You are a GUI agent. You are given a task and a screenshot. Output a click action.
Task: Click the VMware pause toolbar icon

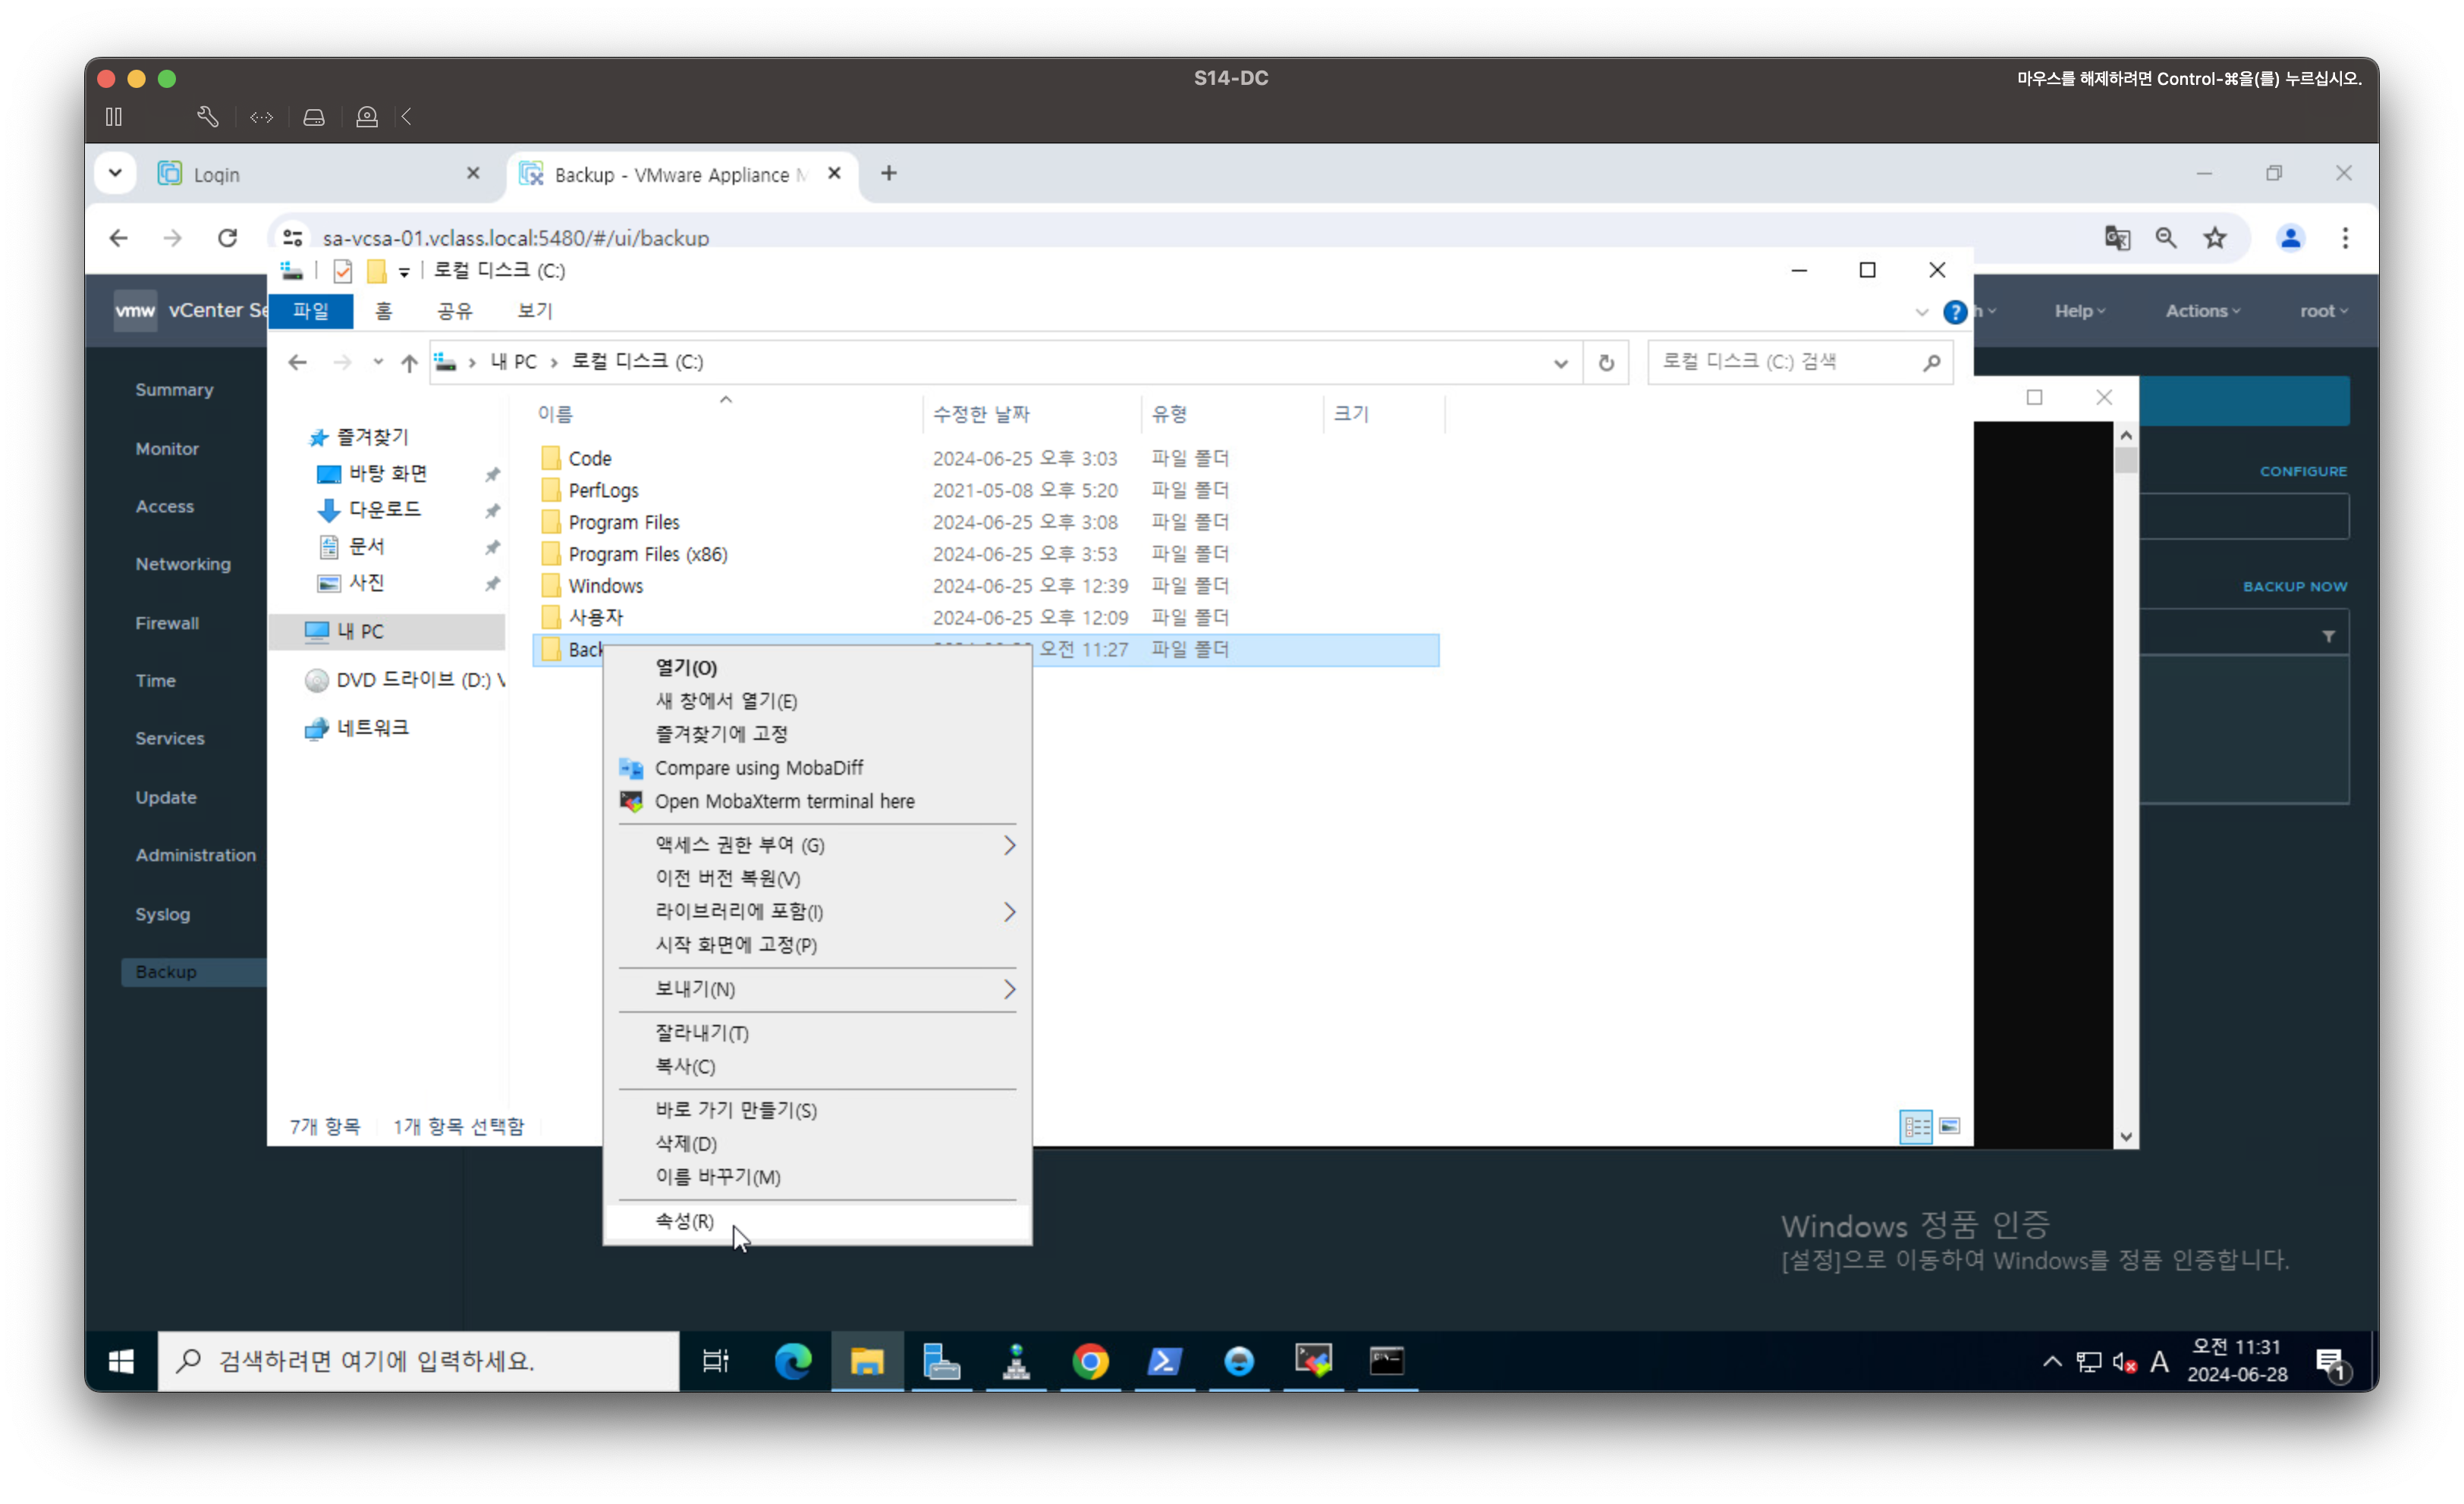tap(114, 117)
